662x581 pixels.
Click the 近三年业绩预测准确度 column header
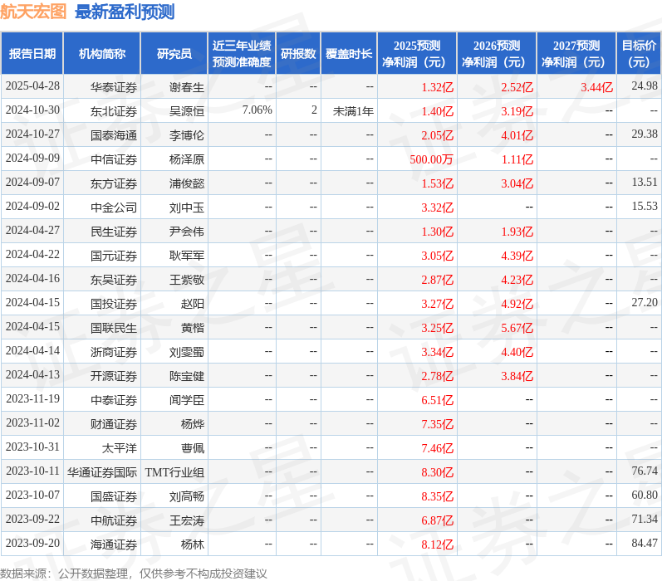click(x=242, y=54)
